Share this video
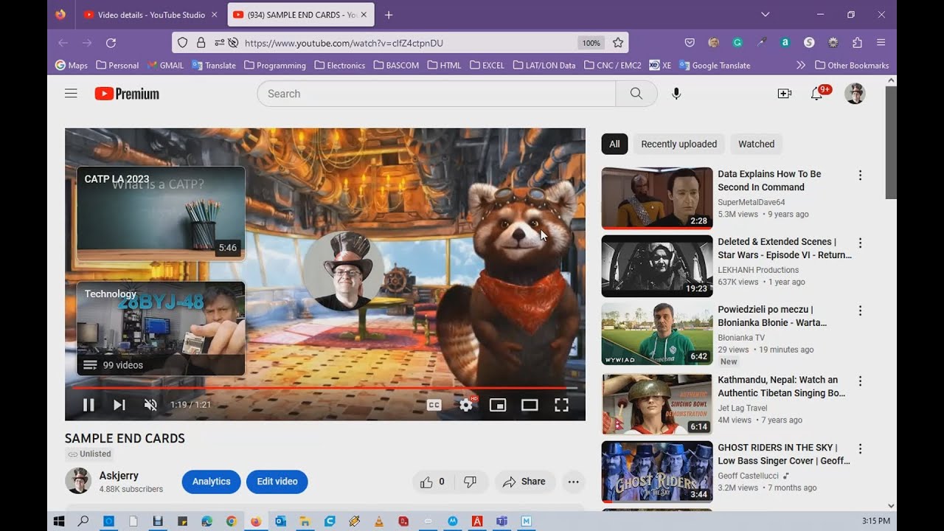The image size is (944, 531). (524, 482)
